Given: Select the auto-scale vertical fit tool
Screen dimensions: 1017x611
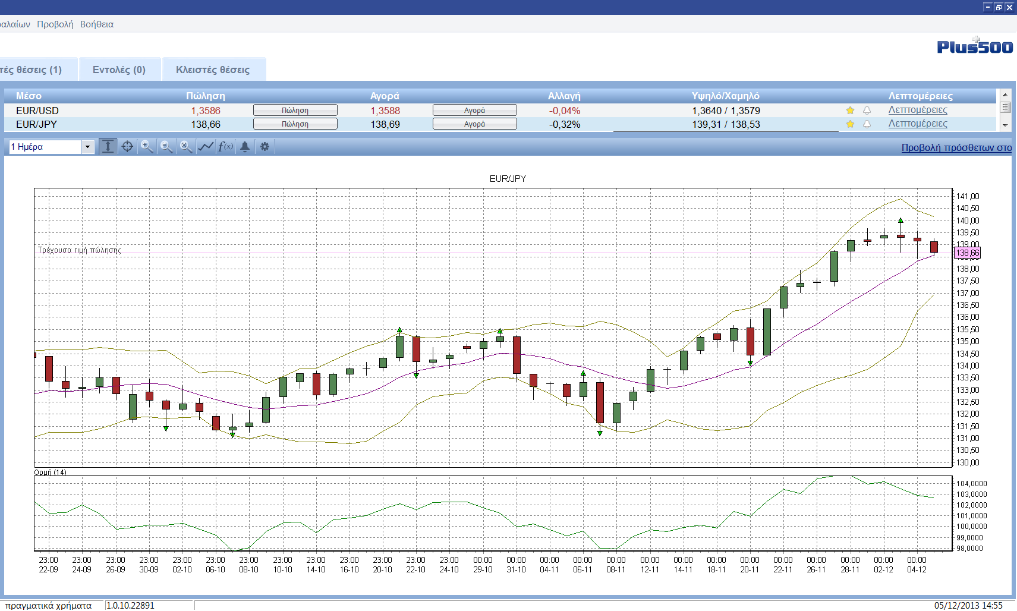Looking at the screenshot, I should [108, 146].
